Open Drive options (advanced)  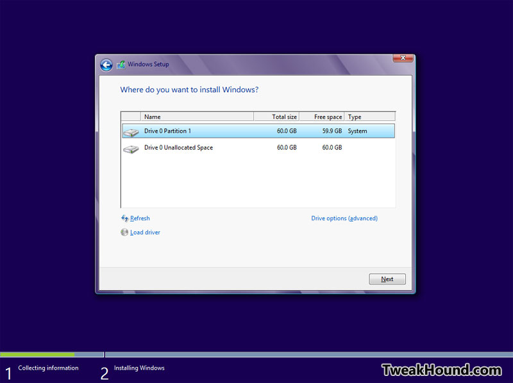coord(344,218)
